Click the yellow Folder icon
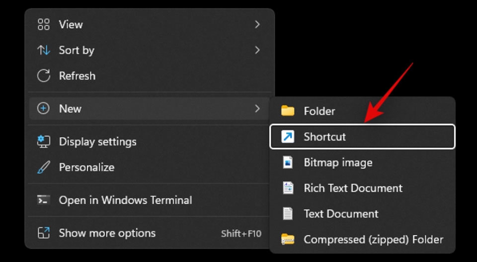 pos(288,111)
